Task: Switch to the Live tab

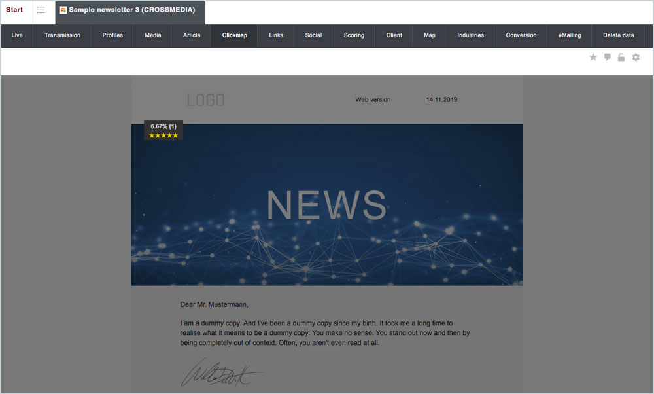Action: click(x=17, y=35)
